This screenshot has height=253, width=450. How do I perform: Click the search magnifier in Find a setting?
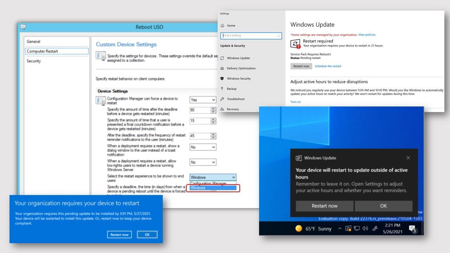279,35
